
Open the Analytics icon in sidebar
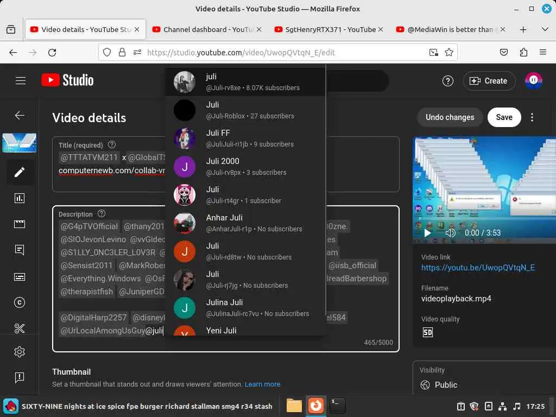point(20,198)
